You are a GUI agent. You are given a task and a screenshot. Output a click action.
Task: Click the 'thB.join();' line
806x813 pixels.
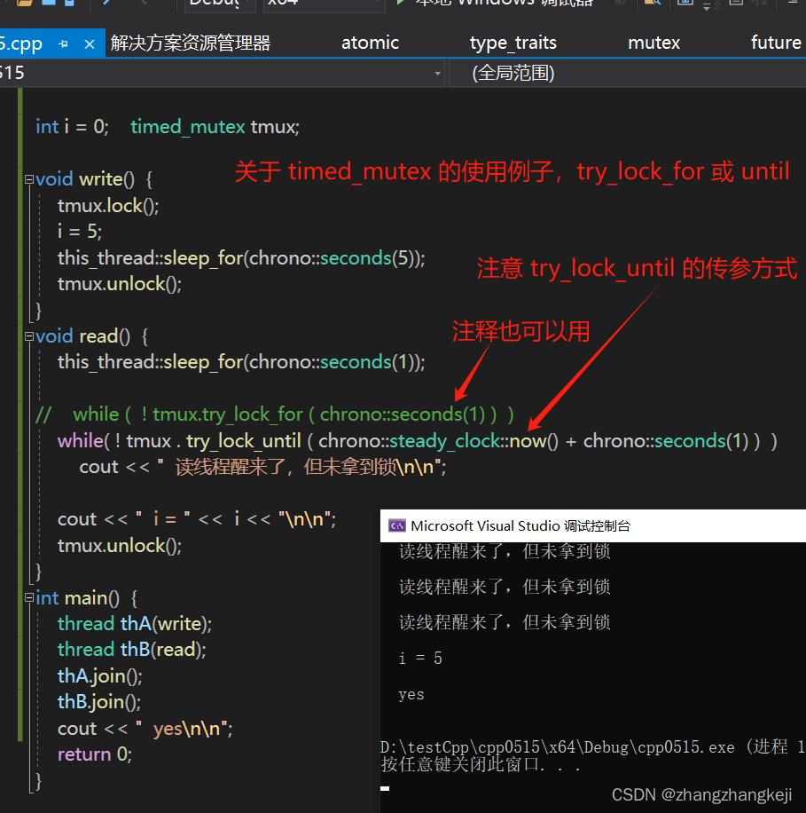pyautogui.click(x=99, y=703)
